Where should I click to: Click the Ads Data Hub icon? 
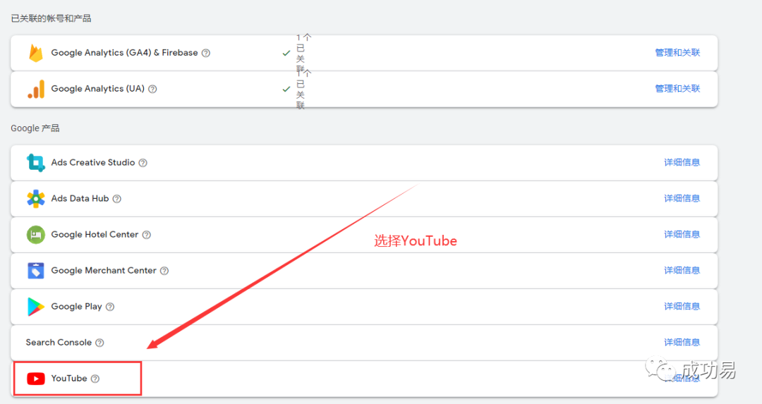pos(35,199)
